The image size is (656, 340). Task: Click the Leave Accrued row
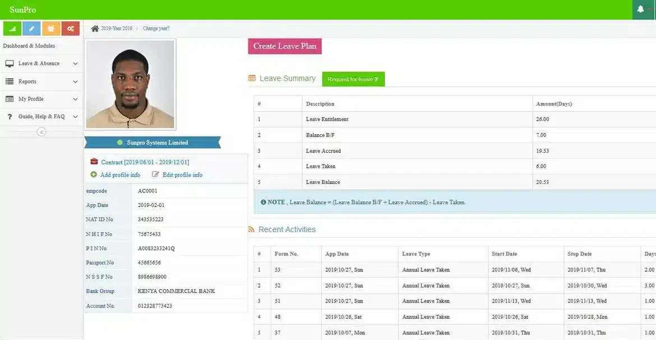click(x=455, y=151)
